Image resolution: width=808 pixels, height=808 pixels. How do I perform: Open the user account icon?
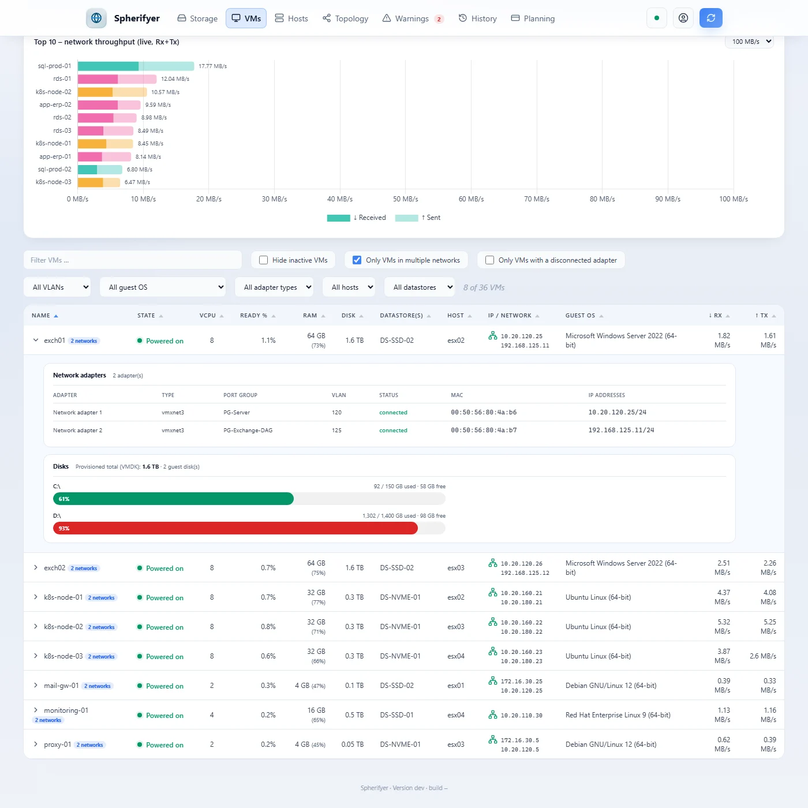click(683, 18)
